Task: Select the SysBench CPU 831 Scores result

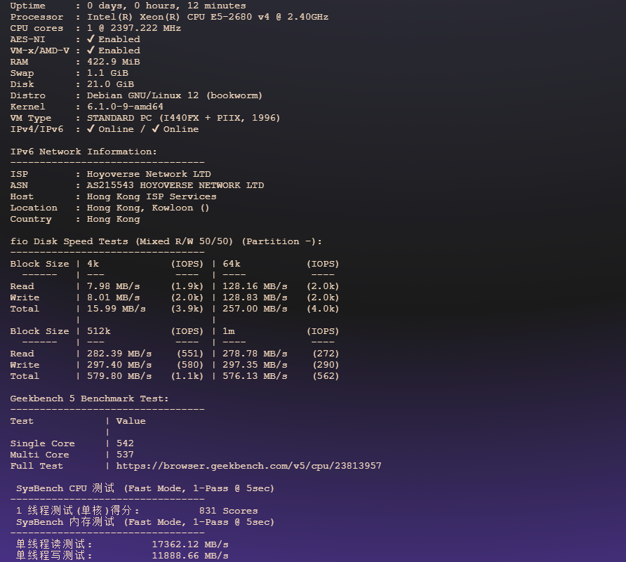Action: point(228,511)
